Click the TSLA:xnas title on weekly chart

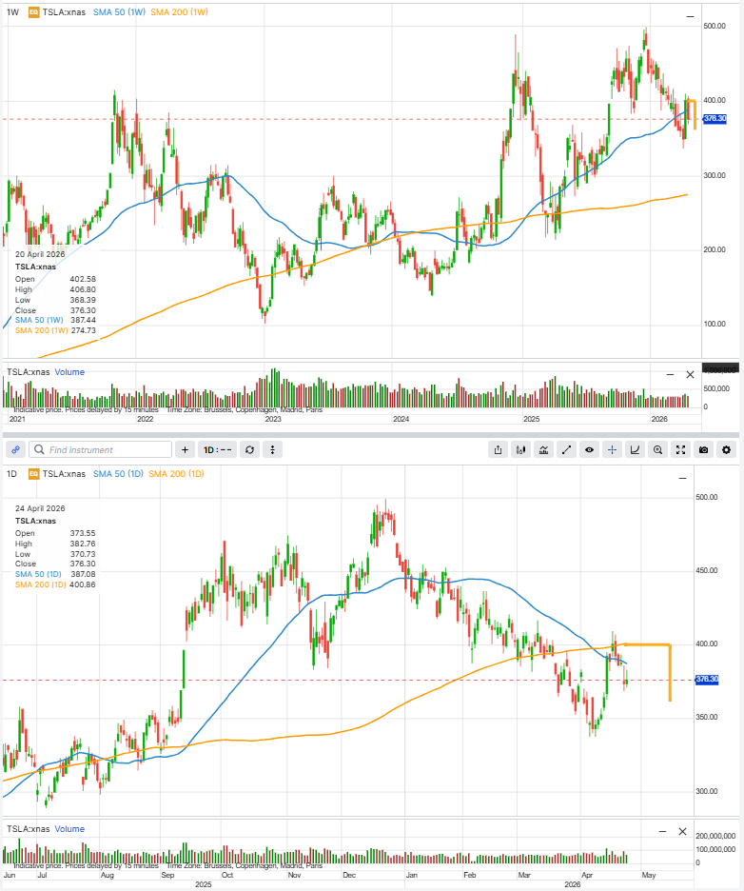pos(64,12)
